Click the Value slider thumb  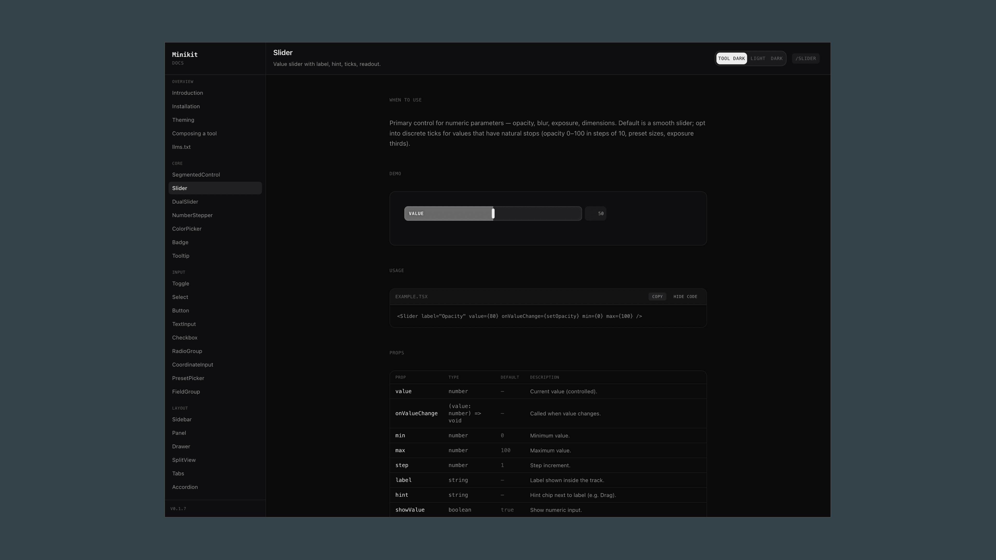[x=493, y=213]
